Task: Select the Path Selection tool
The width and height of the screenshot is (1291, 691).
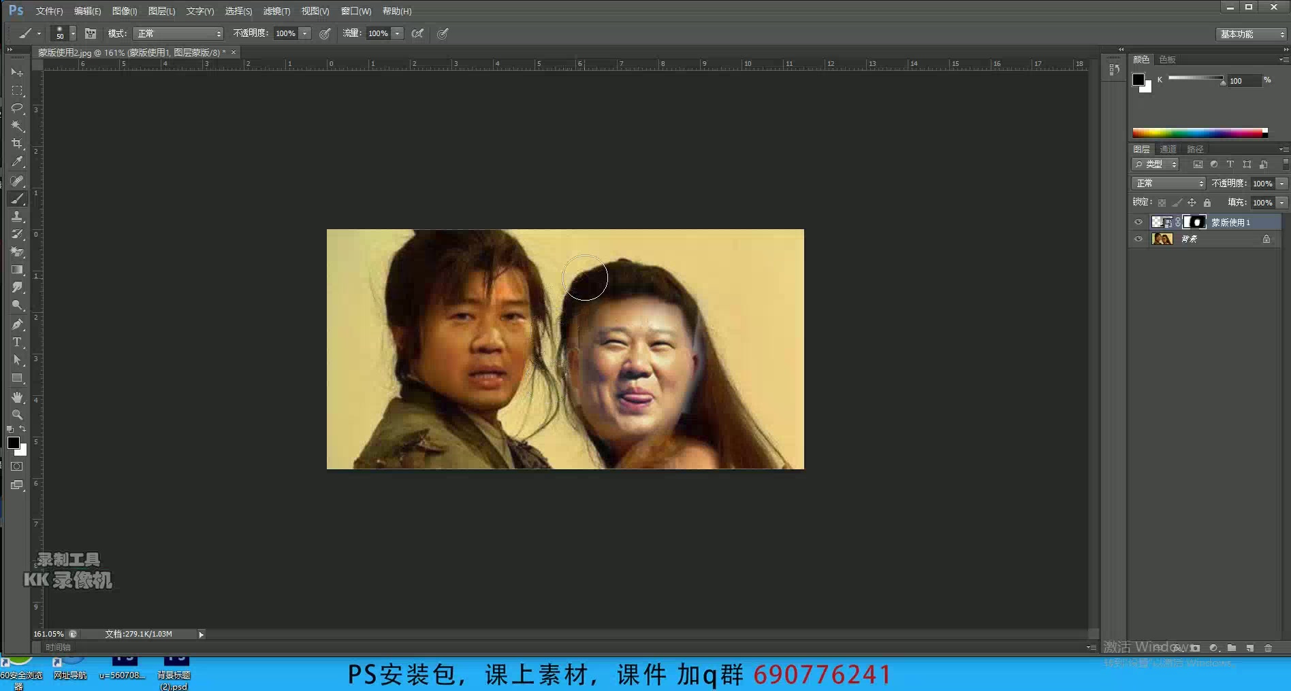Action: (x=17, y=360)
